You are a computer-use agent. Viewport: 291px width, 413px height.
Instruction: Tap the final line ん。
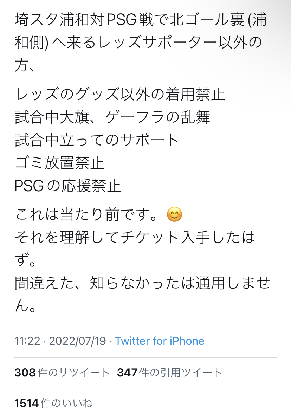pyautogui.click(x=25, y=306)
